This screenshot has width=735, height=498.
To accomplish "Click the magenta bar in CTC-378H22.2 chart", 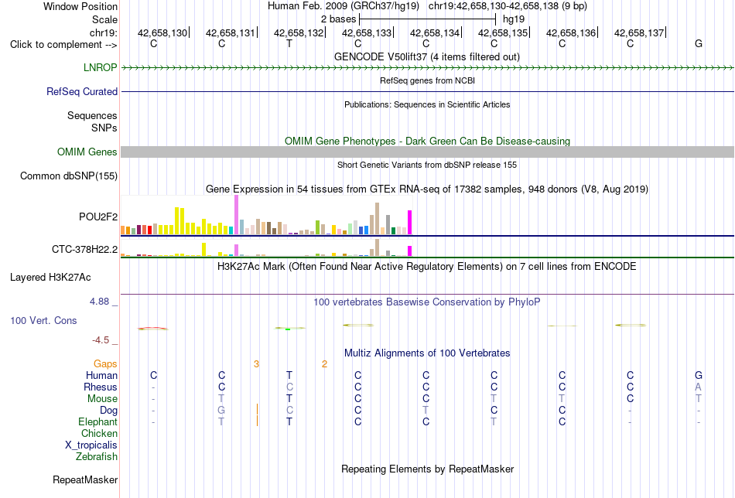I will point(410,251).
